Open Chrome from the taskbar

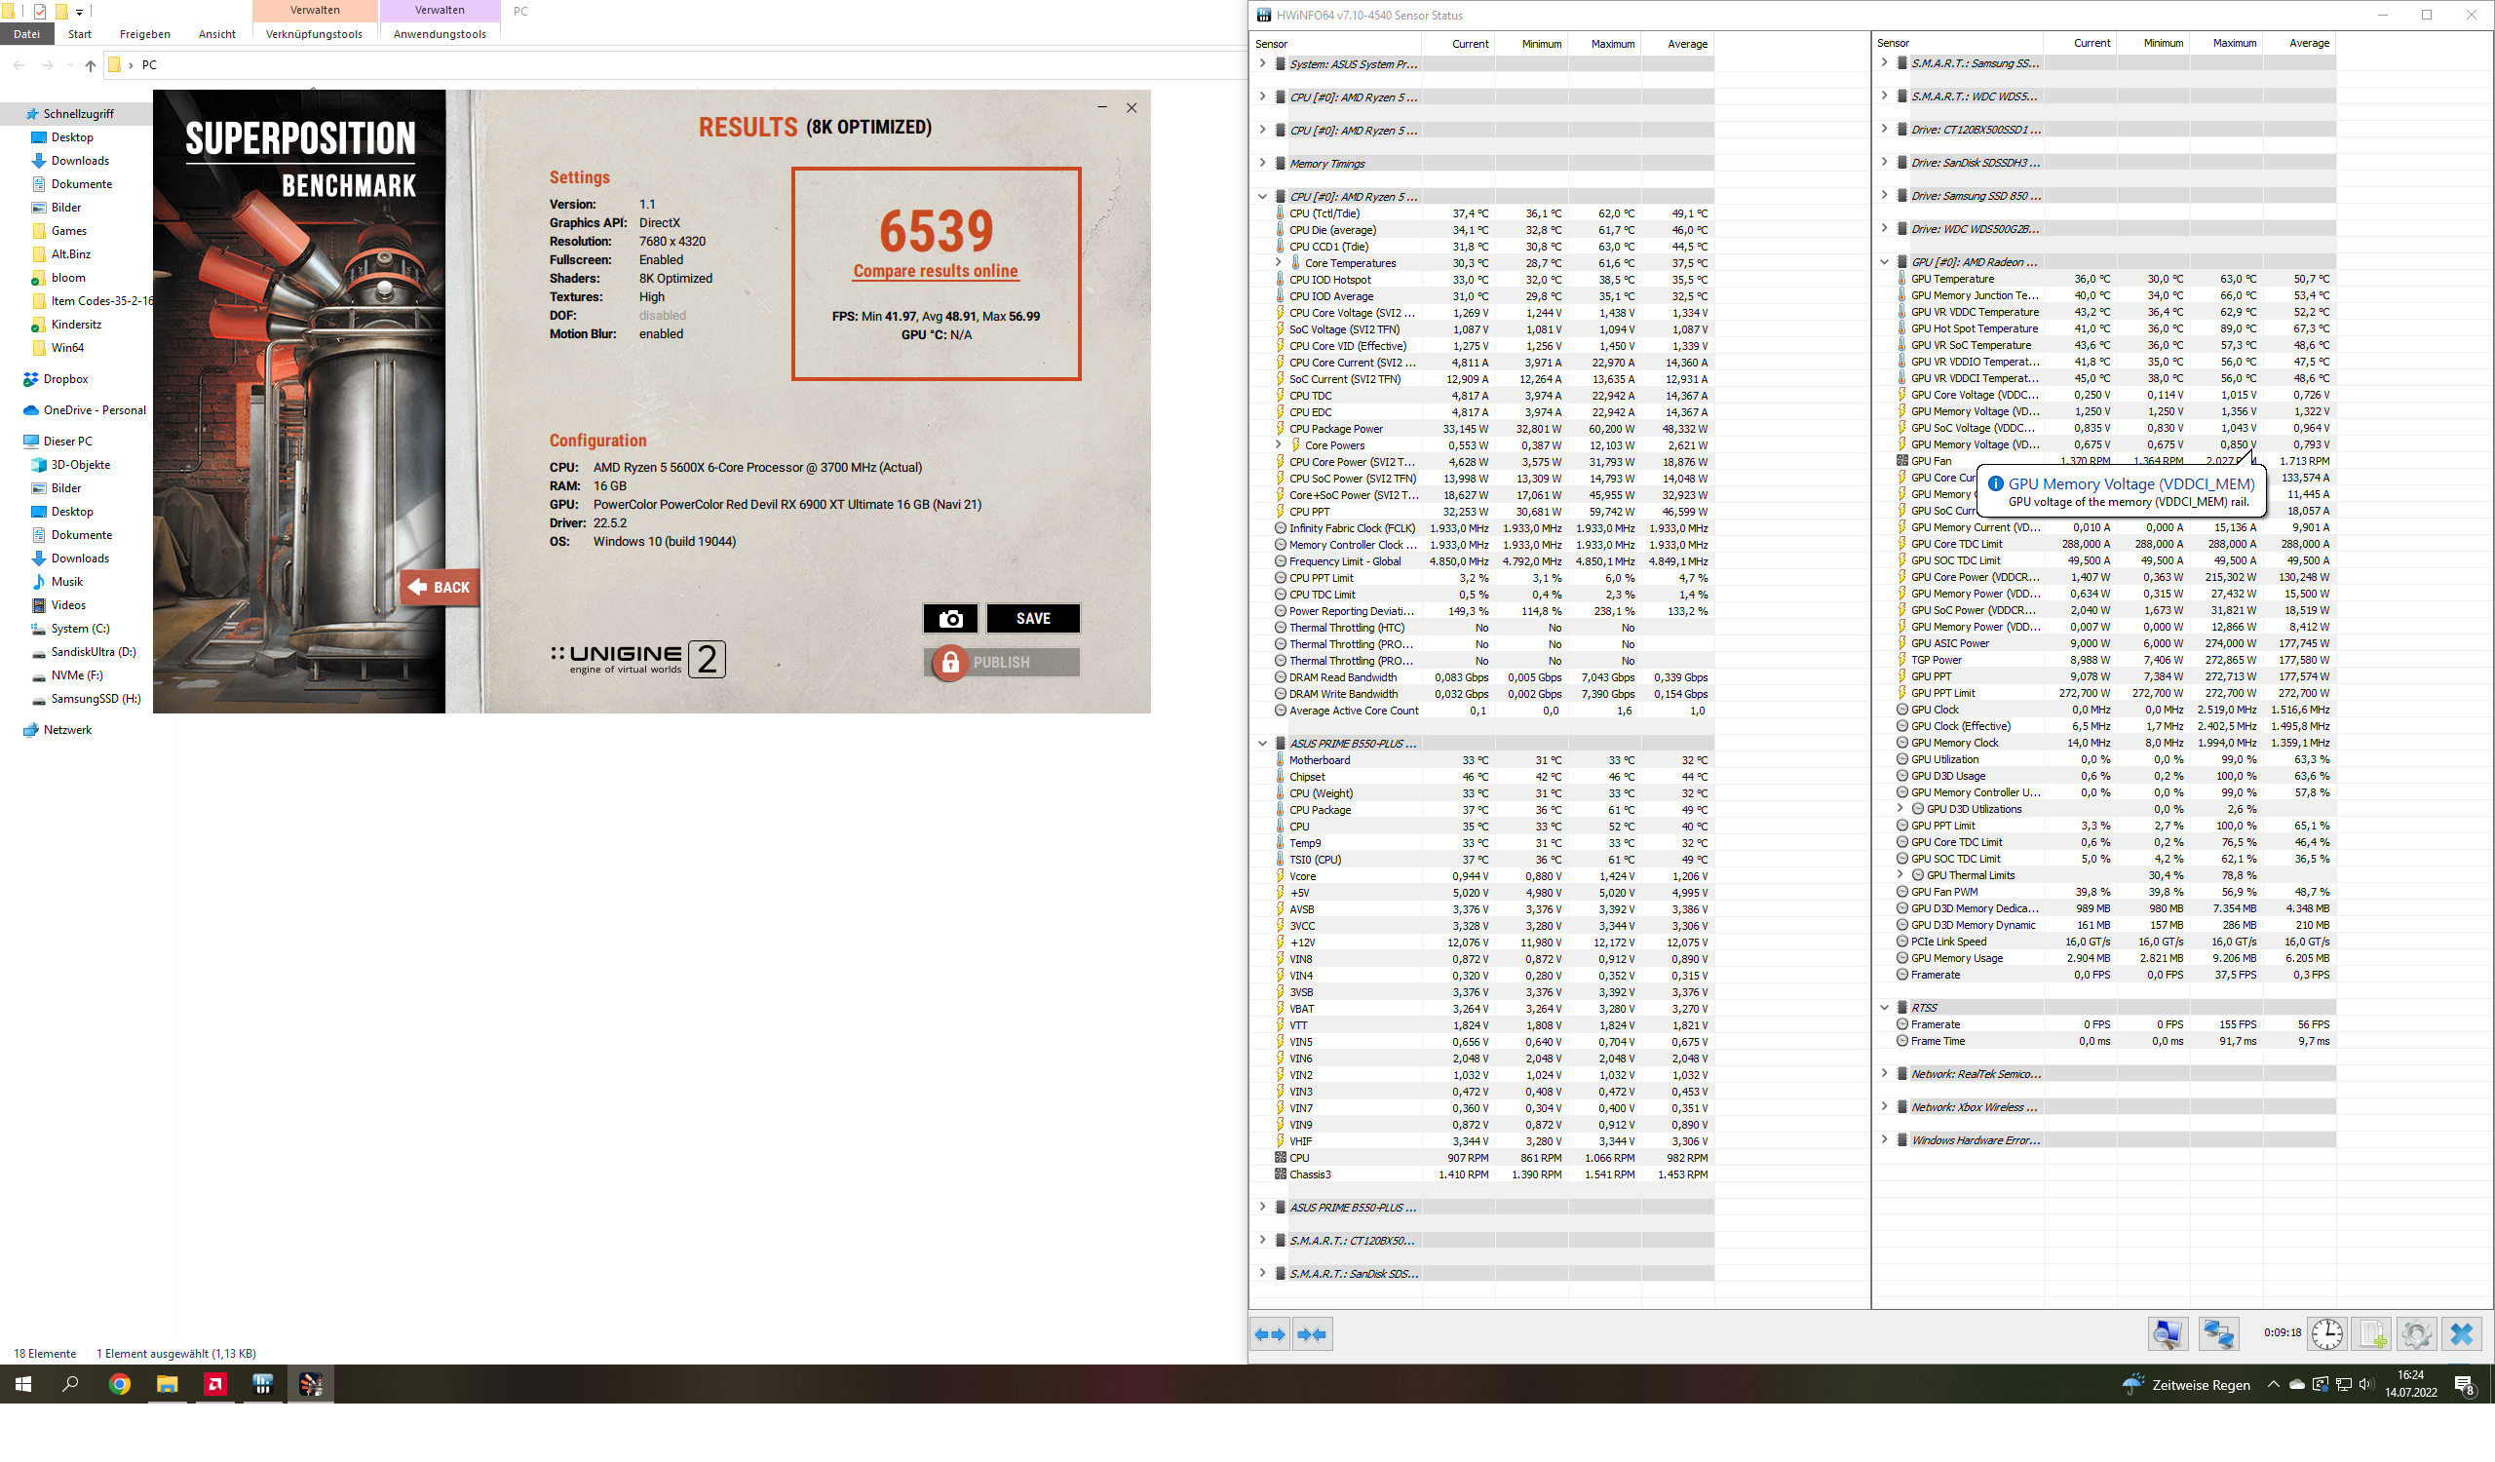(x=120, y=1385)
